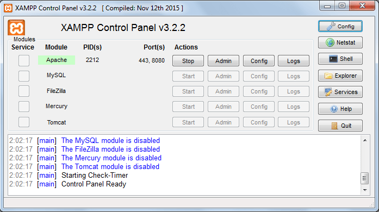The width and height of the screenshot is (379, 212).
Task: Open Config with the wrench icon
Action: [x=340, y=26]
